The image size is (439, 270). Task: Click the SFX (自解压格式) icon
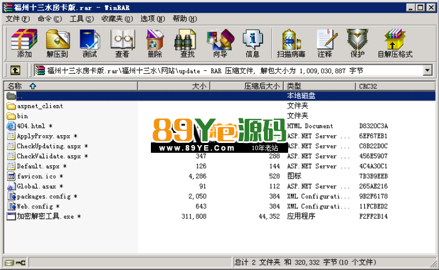(x=395, y=43)
